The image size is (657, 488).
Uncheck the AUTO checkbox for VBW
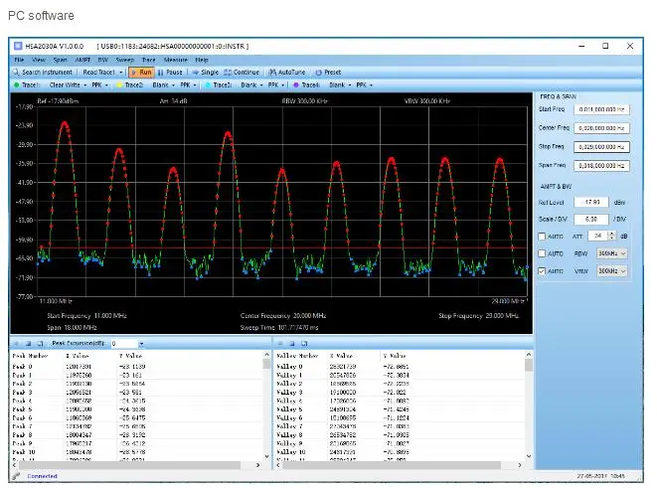542,270
